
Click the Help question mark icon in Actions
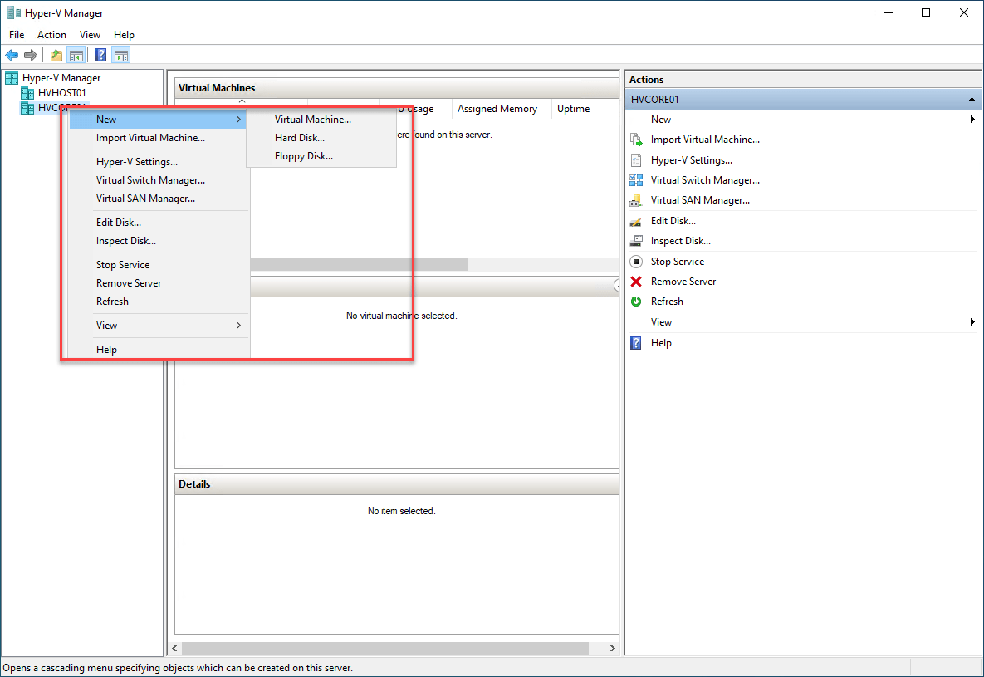(636, 343)
